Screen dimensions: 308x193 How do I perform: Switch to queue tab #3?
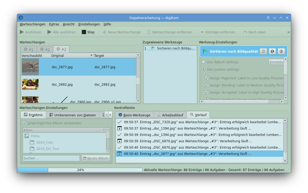(61, 49)
